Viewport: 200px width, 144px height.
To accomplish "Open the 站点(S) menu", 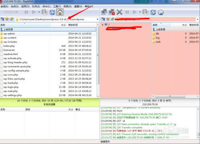I will pos(15,6).
